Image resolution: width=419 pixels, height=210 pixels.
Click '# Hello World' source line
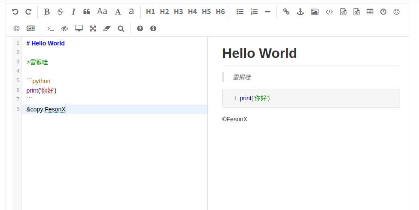coord(46,43)
